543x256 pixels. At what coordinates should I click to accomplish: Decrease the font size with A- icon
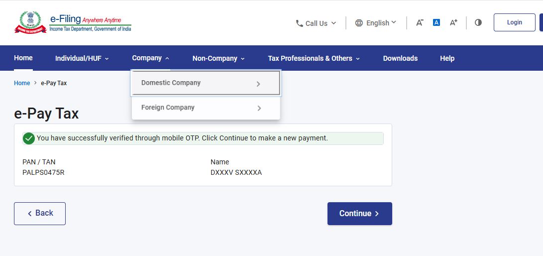tap(420, 22)
